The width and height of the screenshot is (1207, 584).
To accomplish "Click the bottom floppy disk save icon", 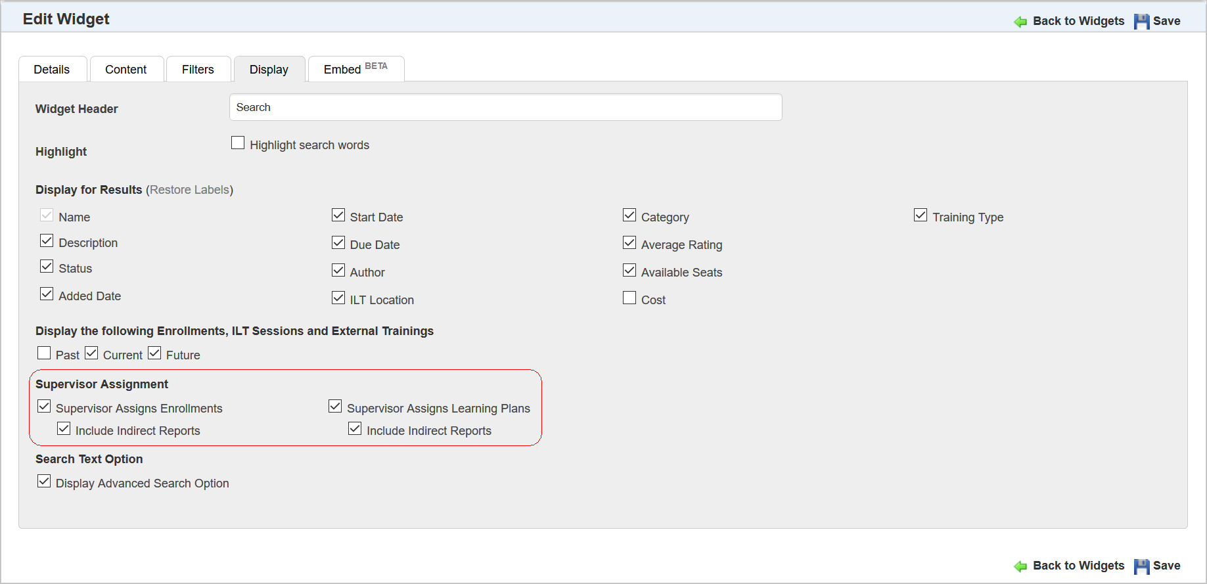I will (1142, 566).
